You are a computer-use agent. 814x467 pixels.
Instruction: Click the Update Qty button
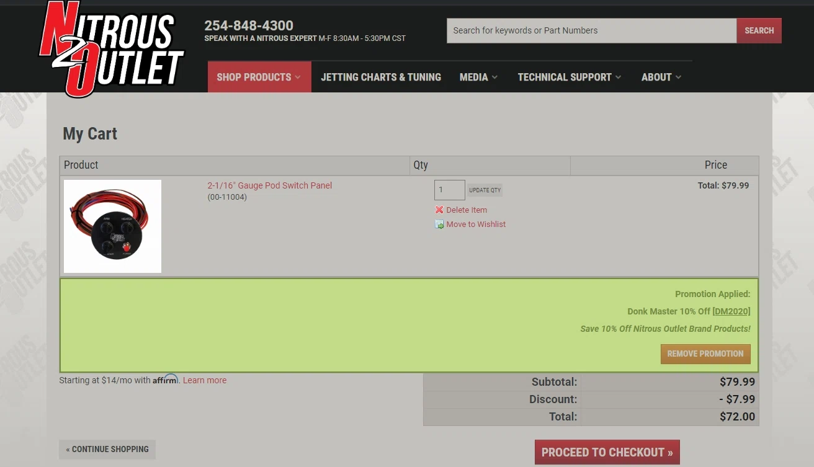pos(485,190)
